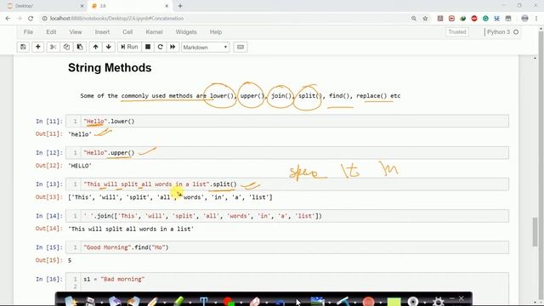The height and width of the screenshot is (306, 544).
Task: Select the s1 = "Bad morning" cell
Action: coord(287,281)
